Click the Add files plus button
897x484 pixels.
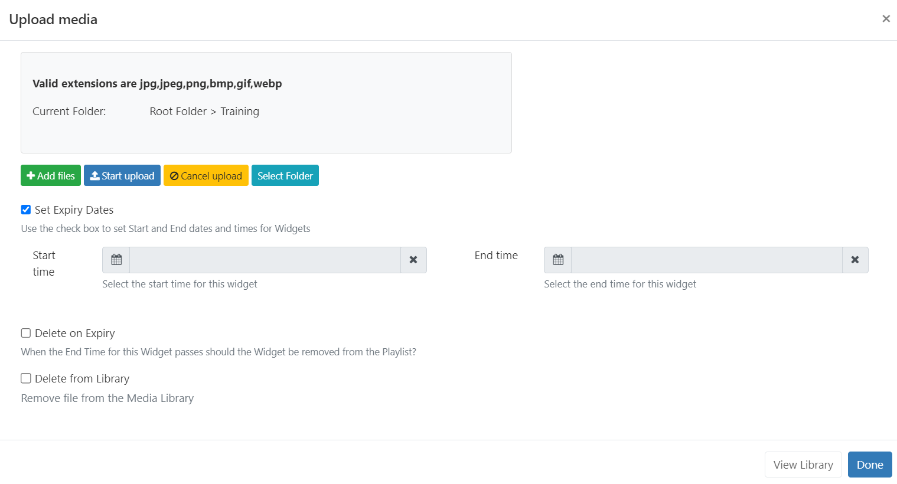coord(51,176)
